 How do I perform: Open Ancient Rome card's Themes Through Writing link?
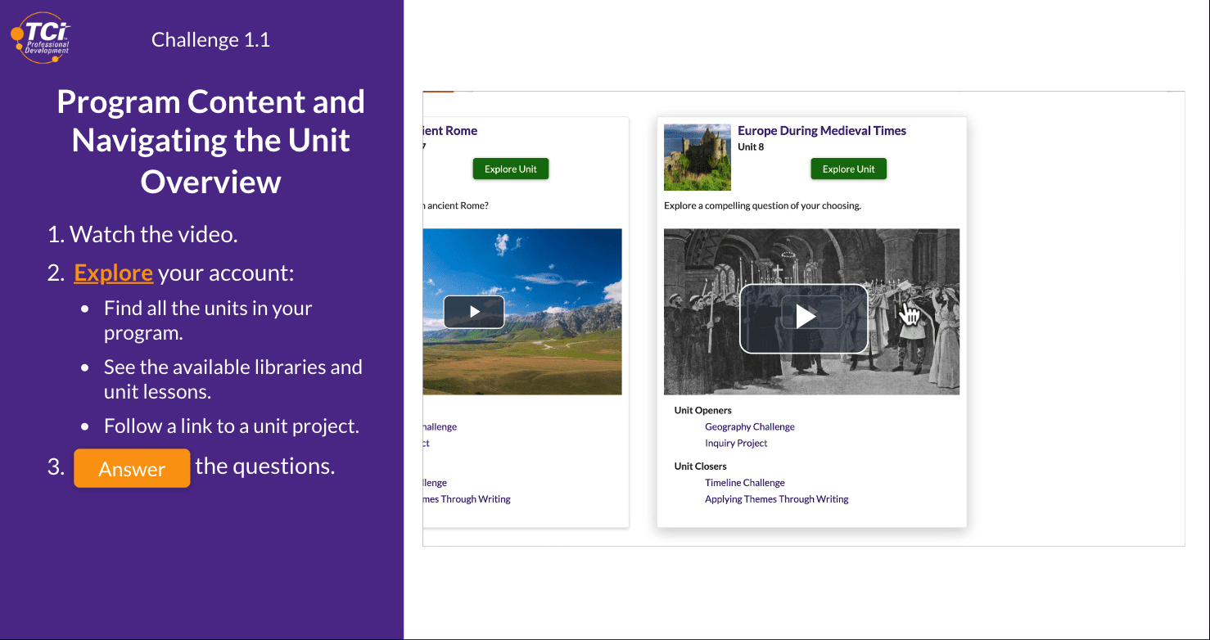(x=467, y=499)
